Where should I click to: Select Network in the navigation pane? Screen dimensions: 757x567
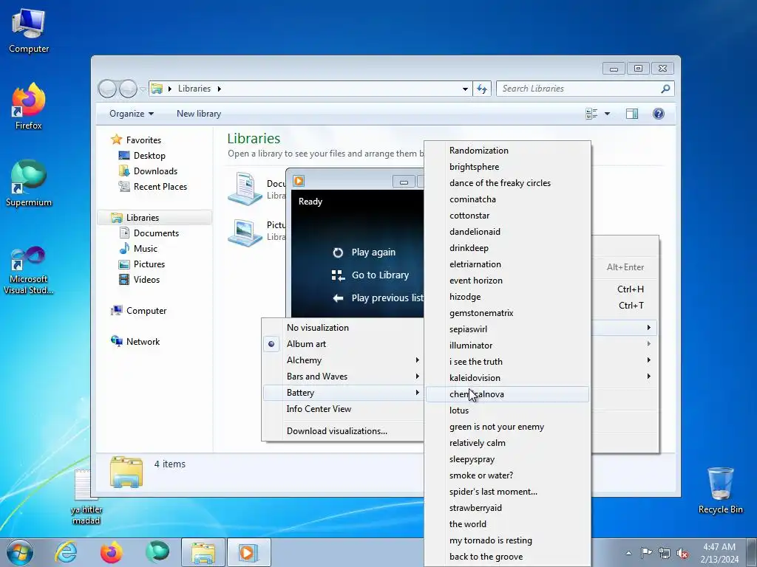click(136, 341)
